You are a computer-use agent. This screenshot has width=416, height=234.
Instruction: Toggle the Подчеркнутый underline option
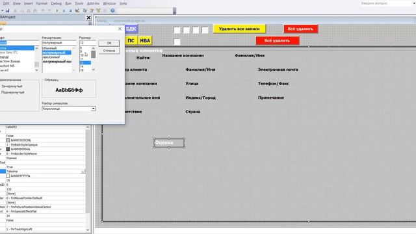coord(12,92)
